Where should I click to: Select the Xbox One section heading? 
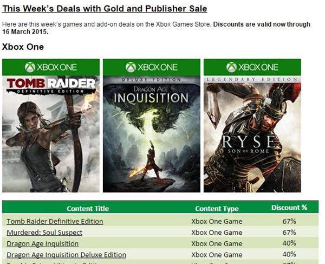coord(23,47)
